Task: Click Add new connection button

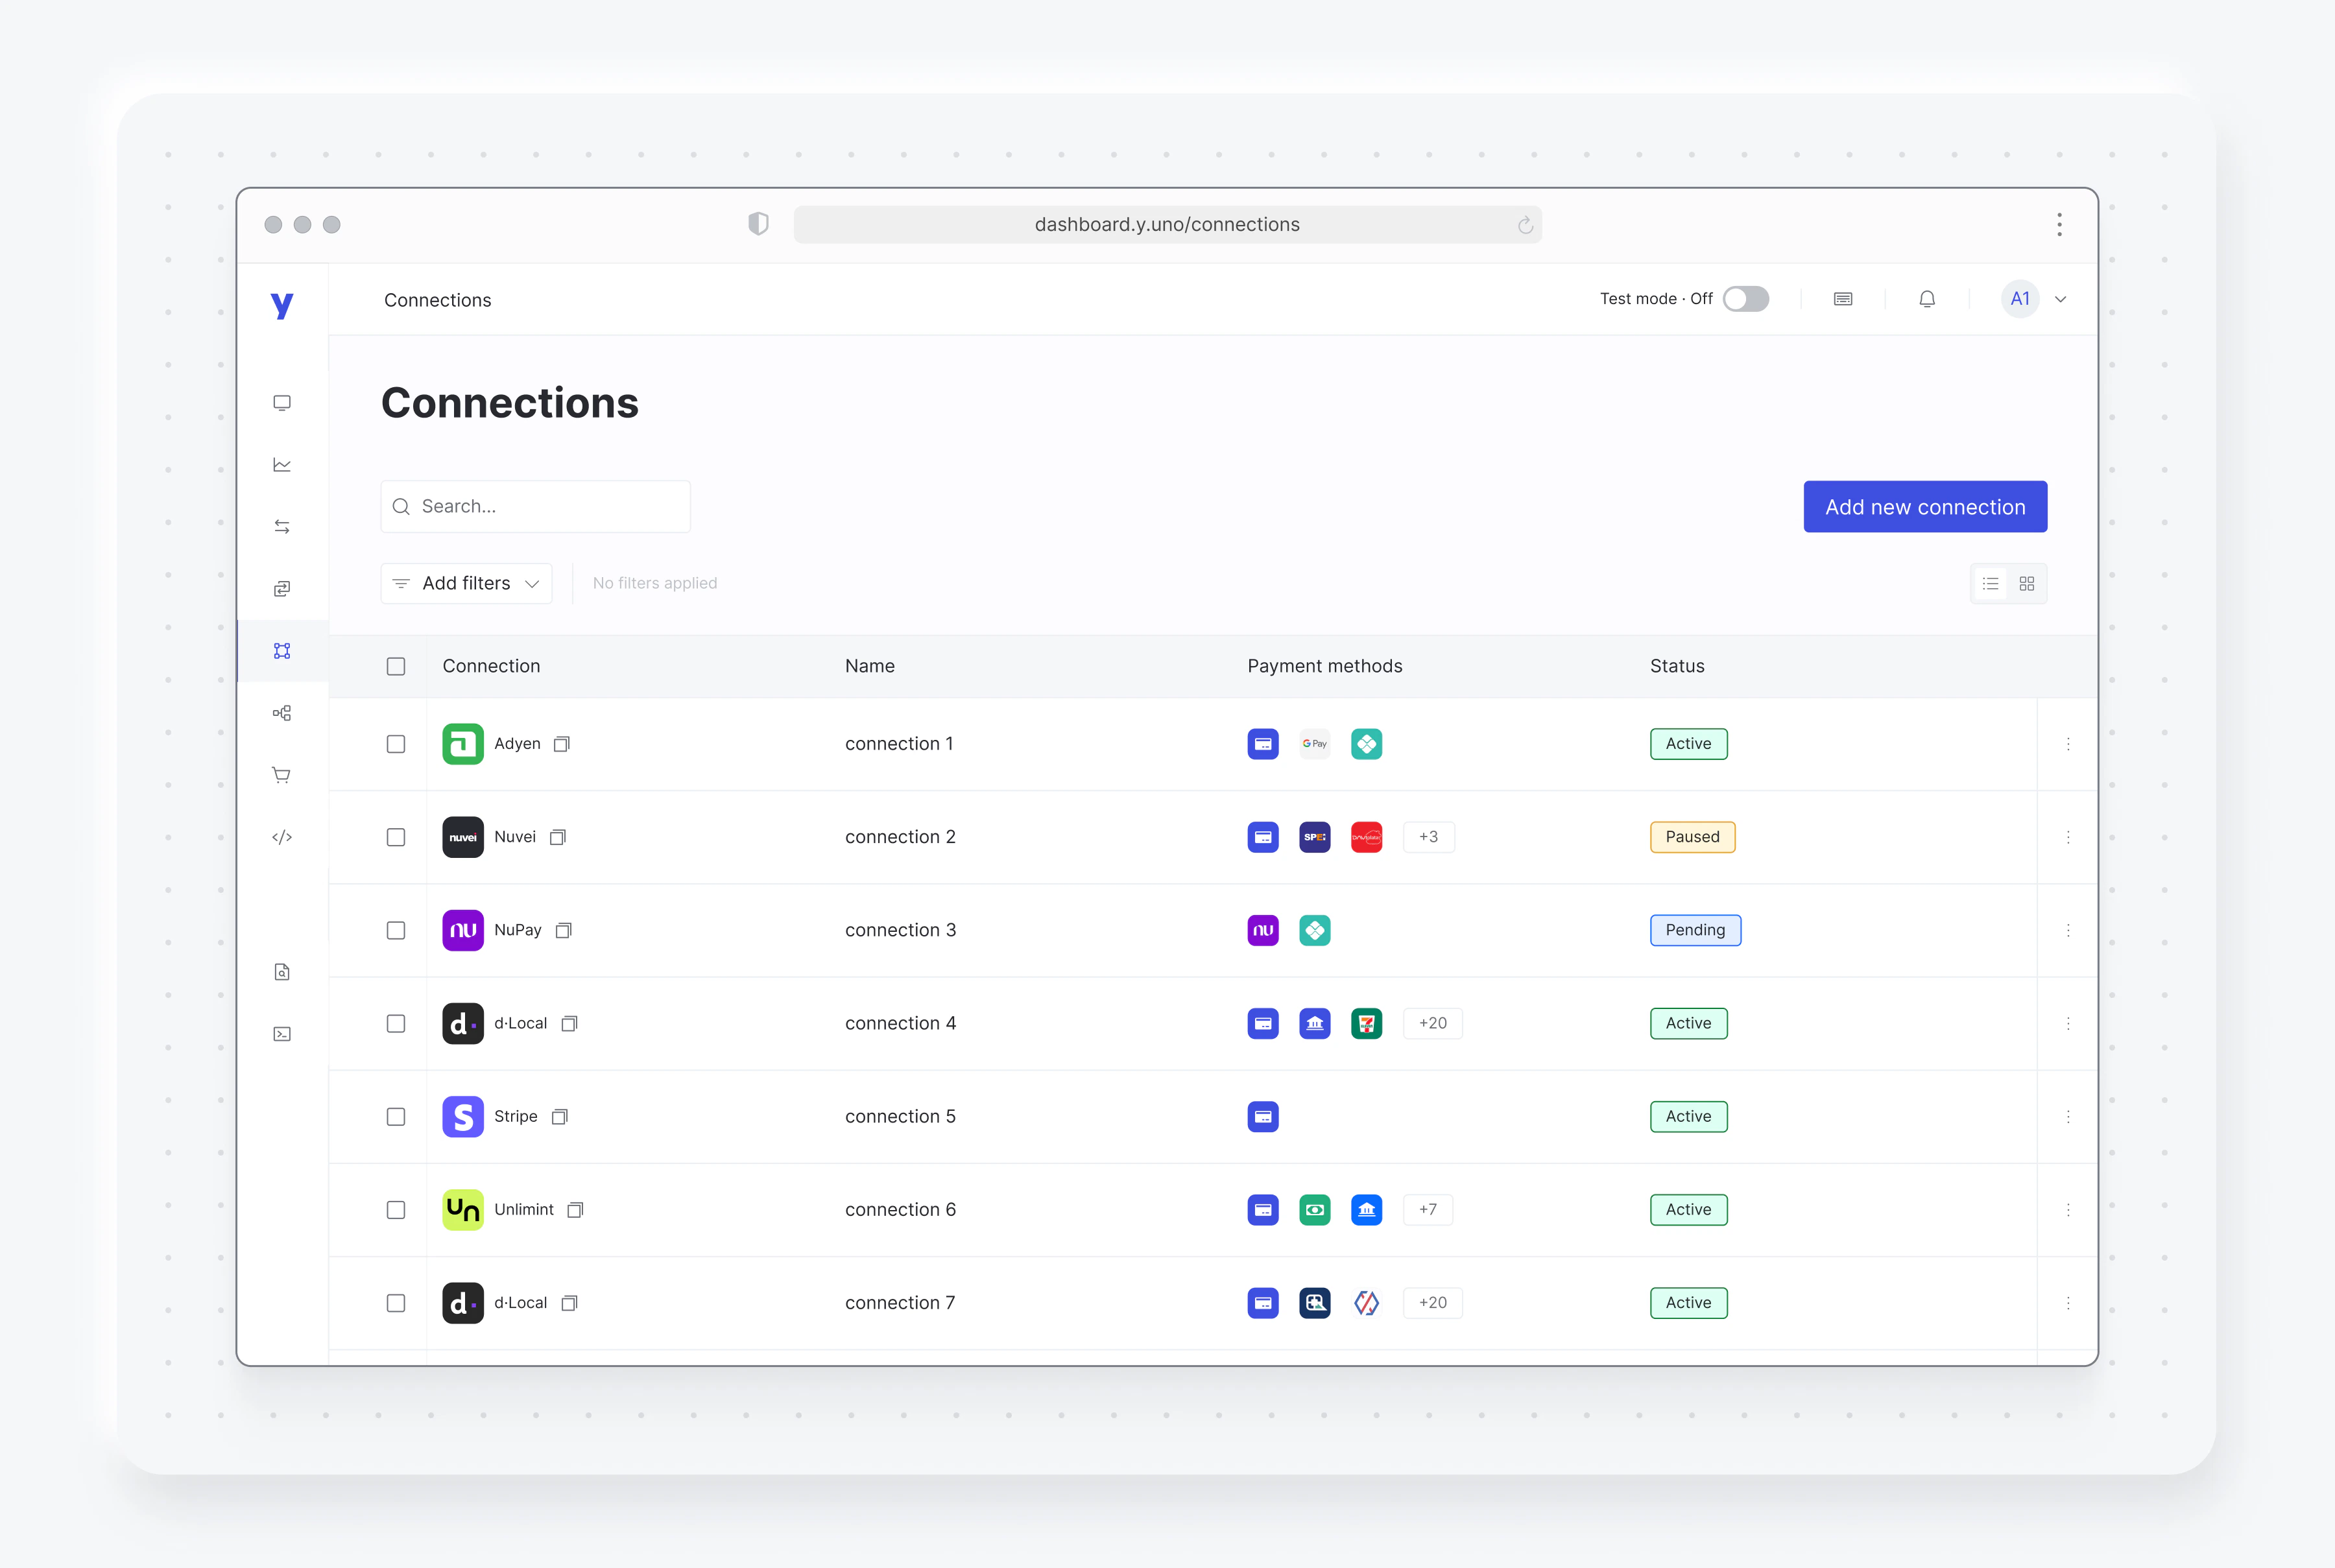Action: (x=1925, y=507)
